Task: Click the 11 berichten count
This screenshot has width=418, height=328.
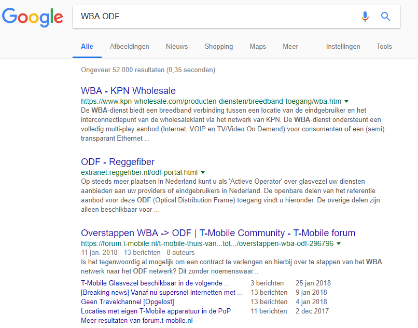Action: point(269,311)
